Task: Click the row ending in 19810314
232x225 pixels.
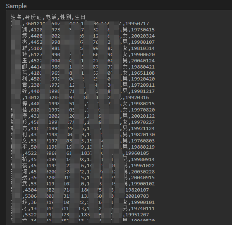Action: pos(83,48)
